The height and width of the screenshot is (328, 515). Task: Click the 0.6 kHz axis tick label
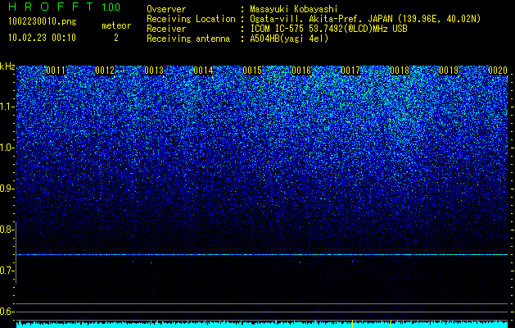[x=7, y=312]
